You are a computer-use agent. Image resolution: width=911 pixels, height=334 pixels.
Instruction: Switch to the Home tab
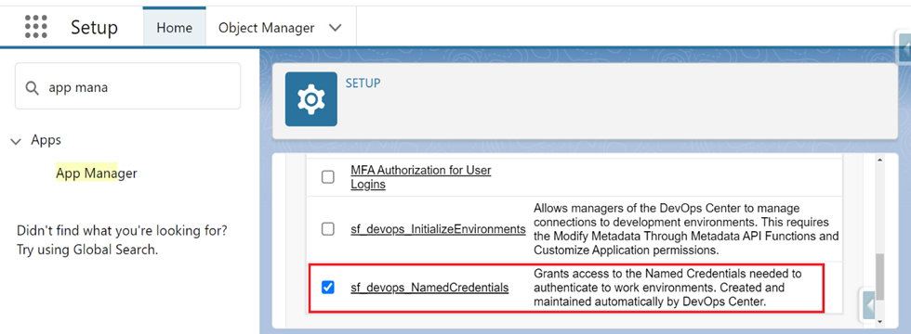coord(175,27)
